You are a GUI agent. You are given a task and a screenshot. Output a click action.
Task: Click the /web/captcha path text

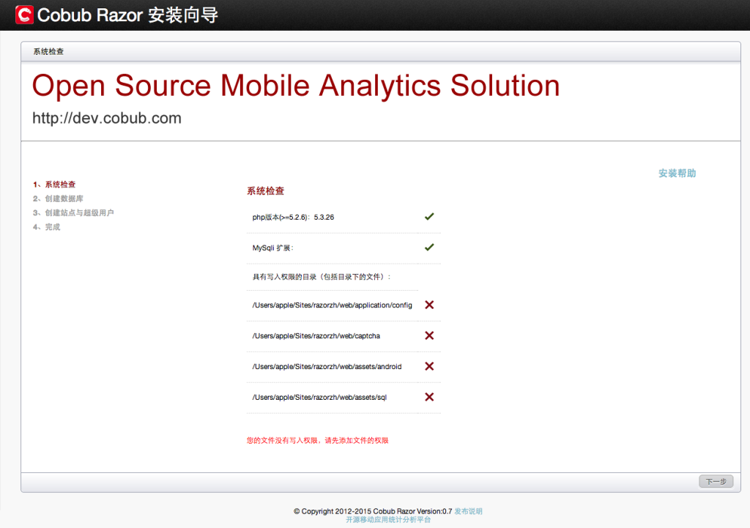[316, 335]
